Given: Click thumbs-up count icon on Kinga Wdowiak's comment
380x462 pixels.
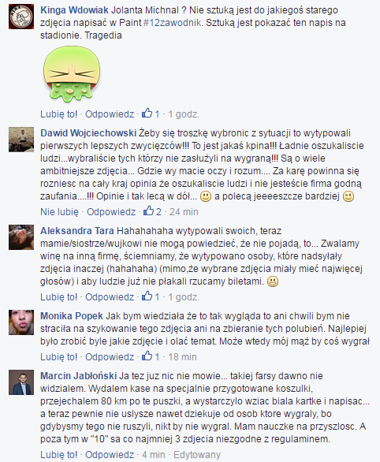Looking at the screenshot, I should [x=147, y=114].
